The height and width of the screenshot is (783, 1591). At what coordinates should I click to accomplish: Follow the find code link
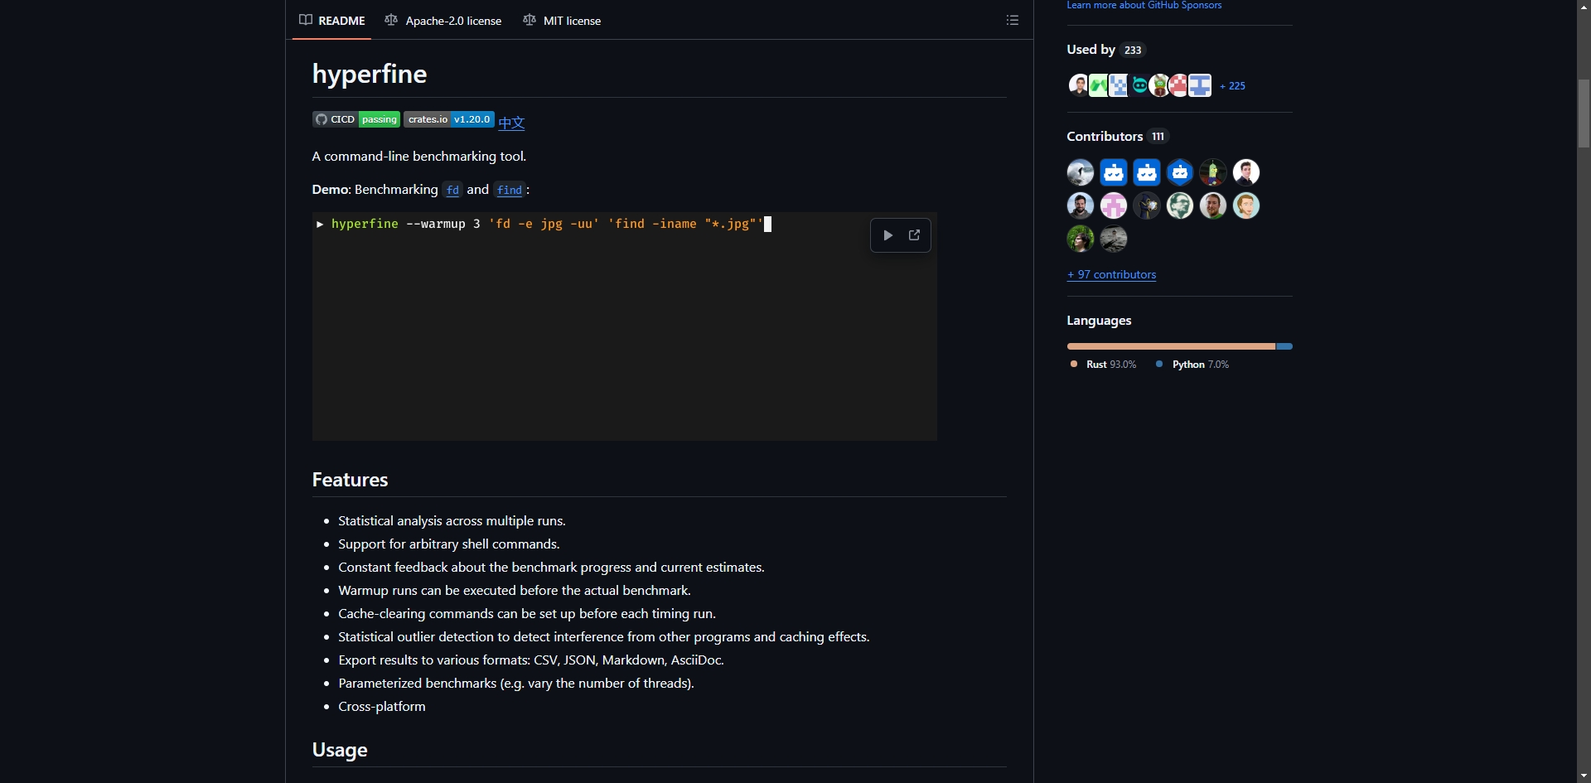coord(510,190)
